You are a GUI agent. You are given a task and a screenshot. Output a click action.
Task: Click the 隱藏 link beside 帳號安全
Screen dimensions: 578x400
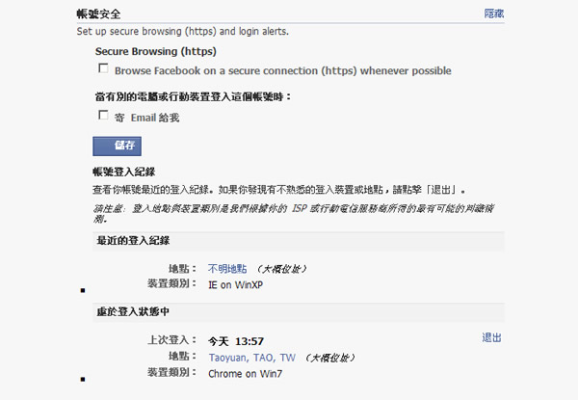[494, 13]
